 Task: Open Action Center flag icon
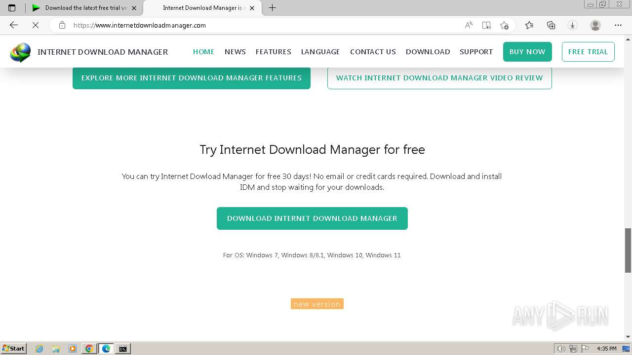(585, 349)
